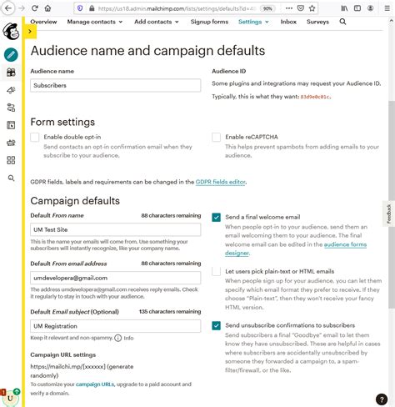Uncheck Send a final welcome email

216,217
